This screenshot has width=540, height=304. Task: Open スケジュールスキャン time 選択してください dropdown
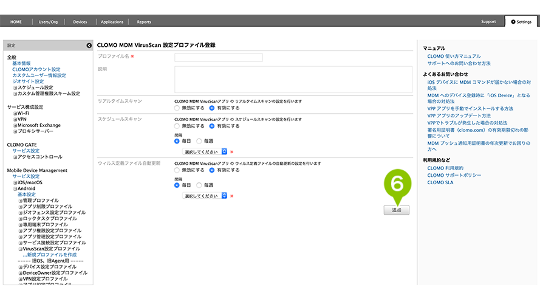tap(205, 151)
